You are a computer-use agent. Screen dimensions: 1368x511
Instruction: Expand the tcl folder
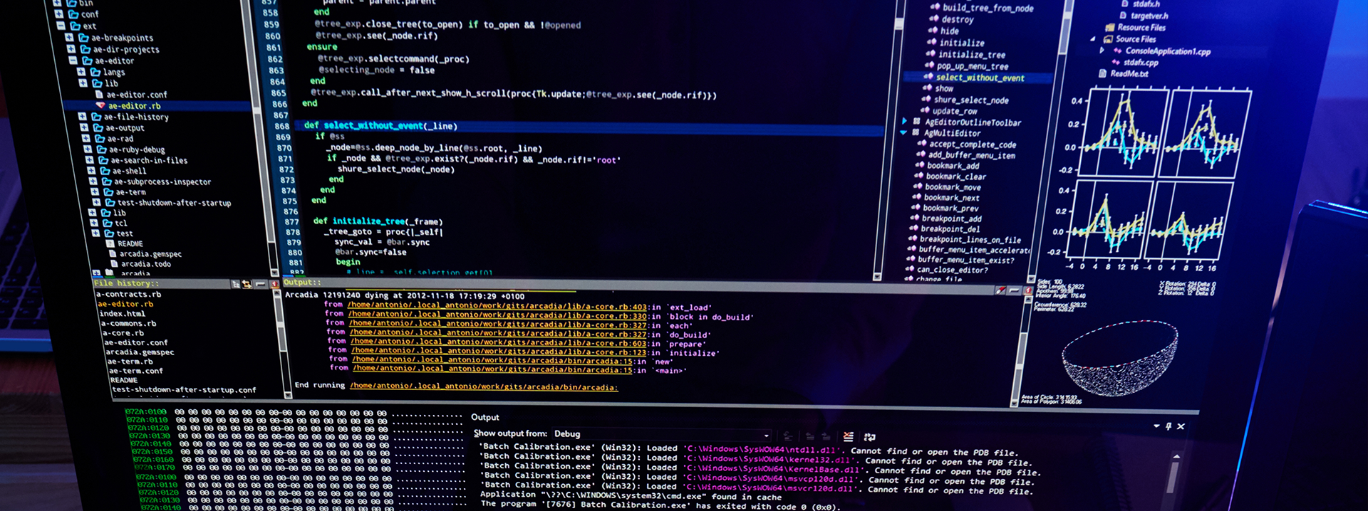tap(94, 223)
